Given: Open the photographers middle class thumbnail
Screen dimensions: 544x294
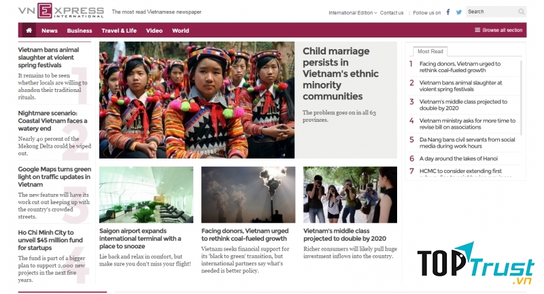Looking at the screenshot, I should click(x=350, y=195).
